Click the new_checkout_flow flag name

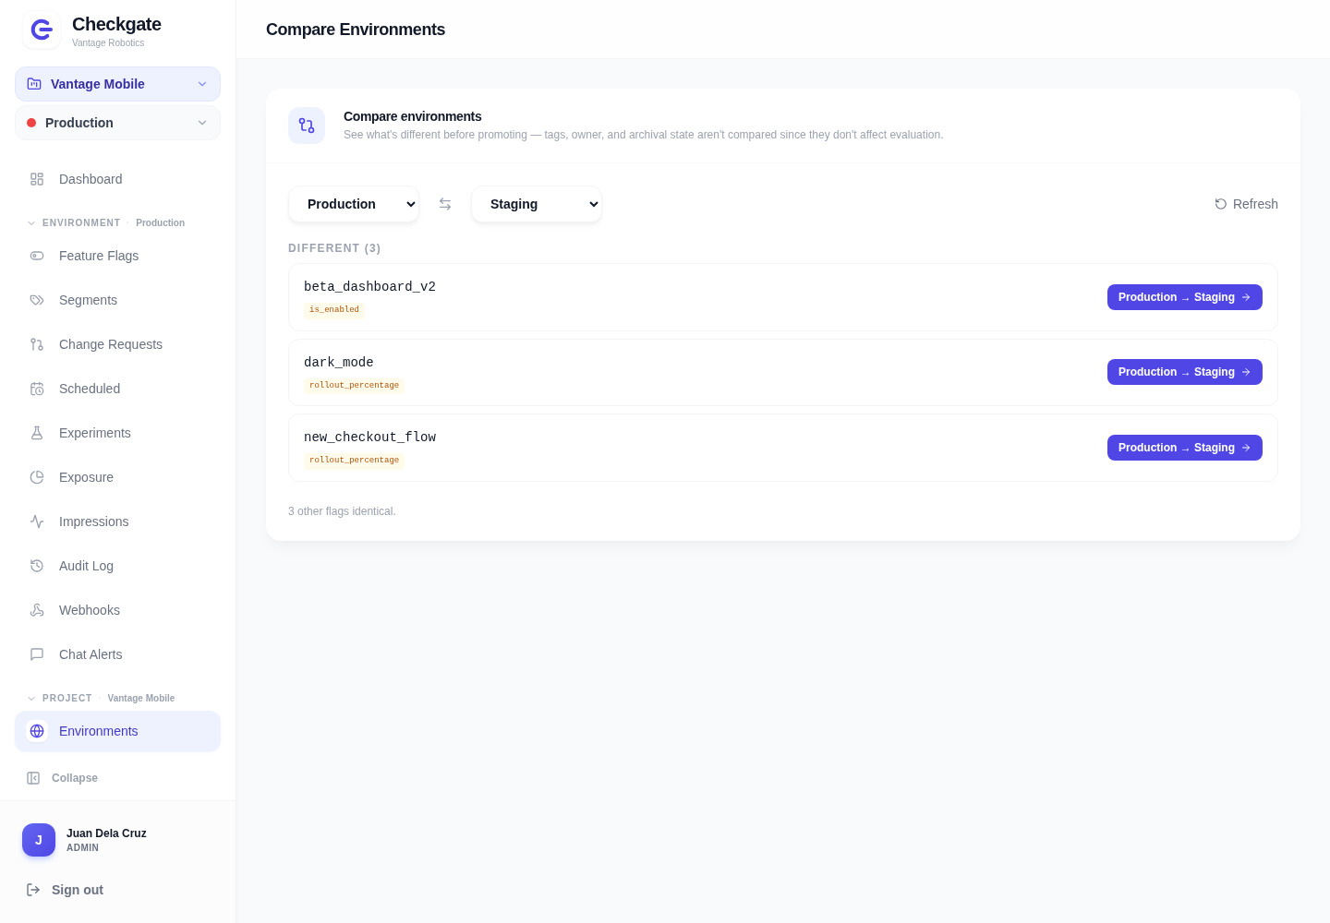pos(369,438)
